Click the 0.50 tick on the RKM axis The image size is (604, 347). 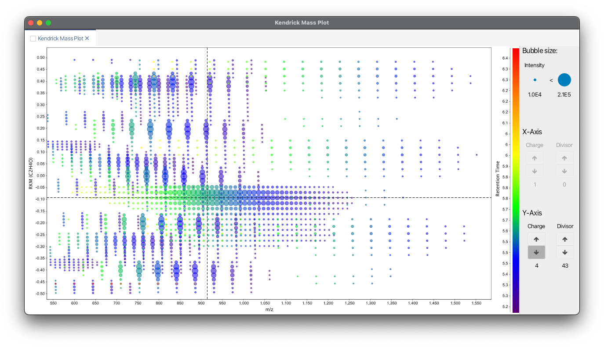click(x=40, y=57)
